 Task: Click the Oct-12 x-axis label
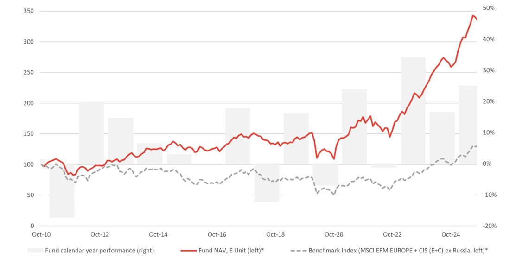click(100, 234)
